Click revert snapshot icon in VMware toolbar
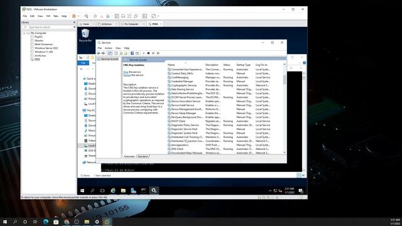Image resolution: width=402 pixels, height=226 pixels. pos(102,16)
